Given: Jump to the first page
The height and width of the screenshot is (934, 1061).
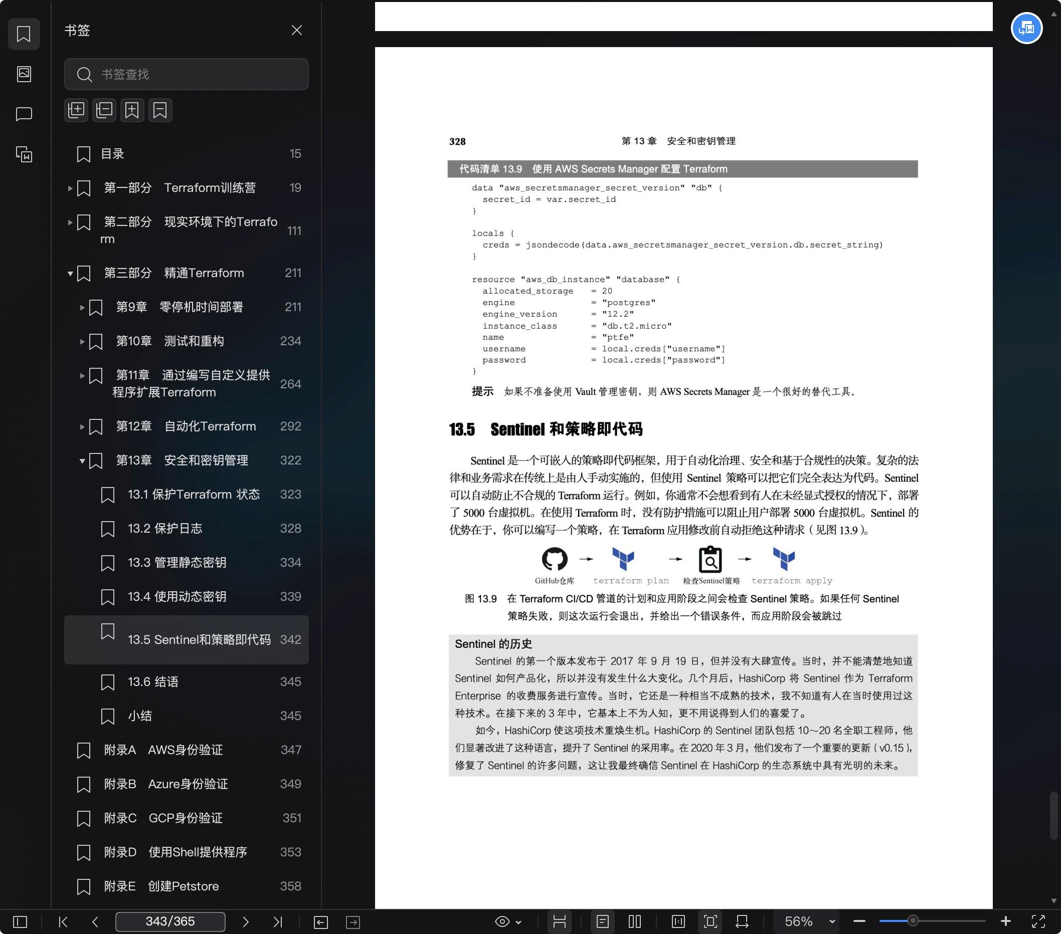Looking at the screenshot, I should [63, 921].
